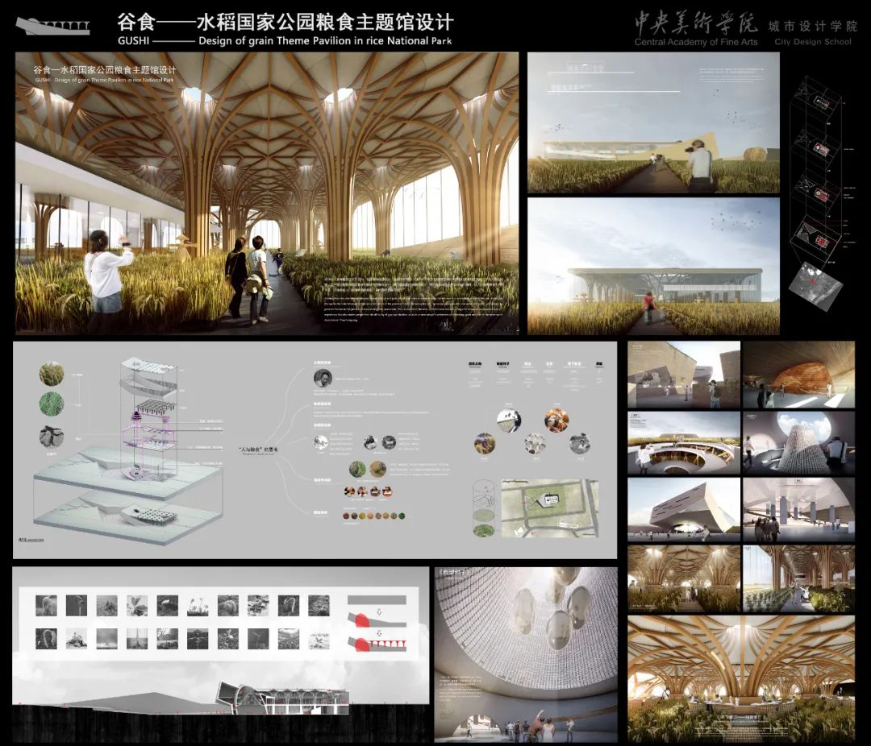
Task: Click the circular green grass photo icon
Action: [x=52, y=403]
